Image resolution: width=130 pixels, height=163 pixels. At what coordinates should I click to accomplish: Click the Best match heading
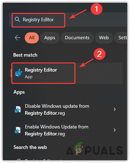25,55
